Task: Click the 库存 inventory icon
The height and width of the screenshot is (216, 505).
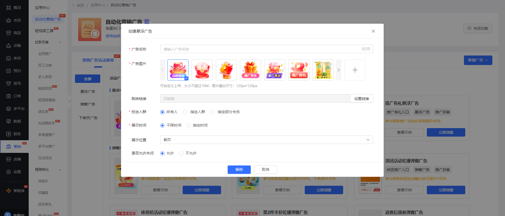Action: [8, 58]
